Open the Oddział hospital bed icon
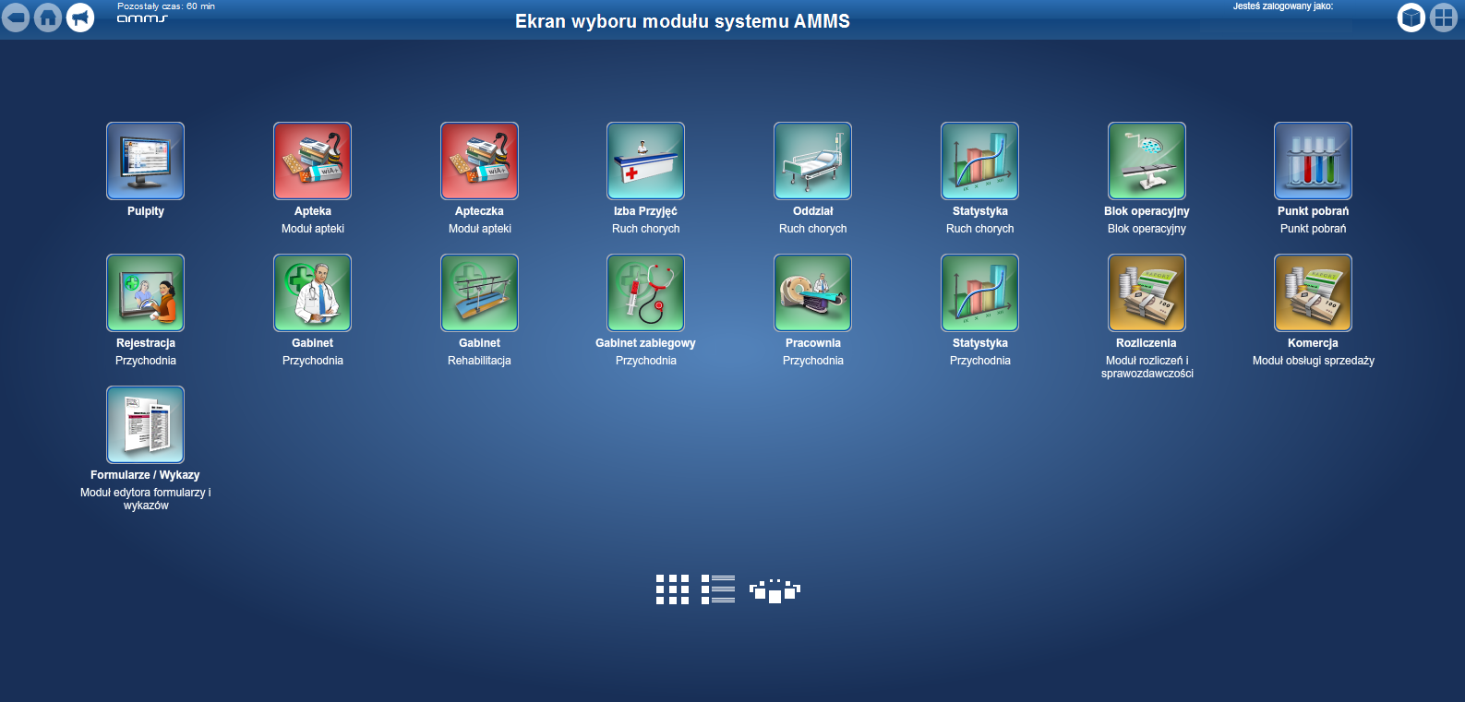This screenshot has width=1465, height=702. tap(812, 161)
